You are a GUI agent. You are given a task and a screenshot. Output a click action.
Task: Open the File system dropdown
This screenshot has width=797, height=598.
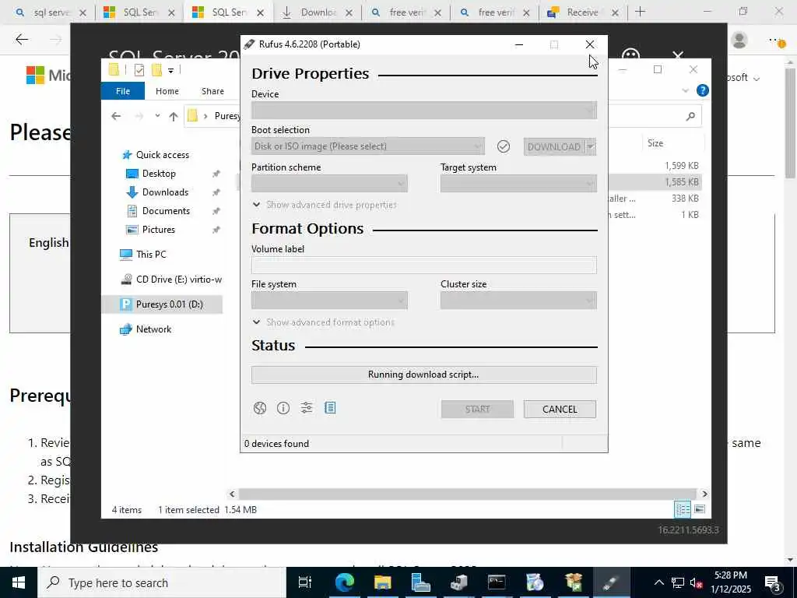click(329, 301)
